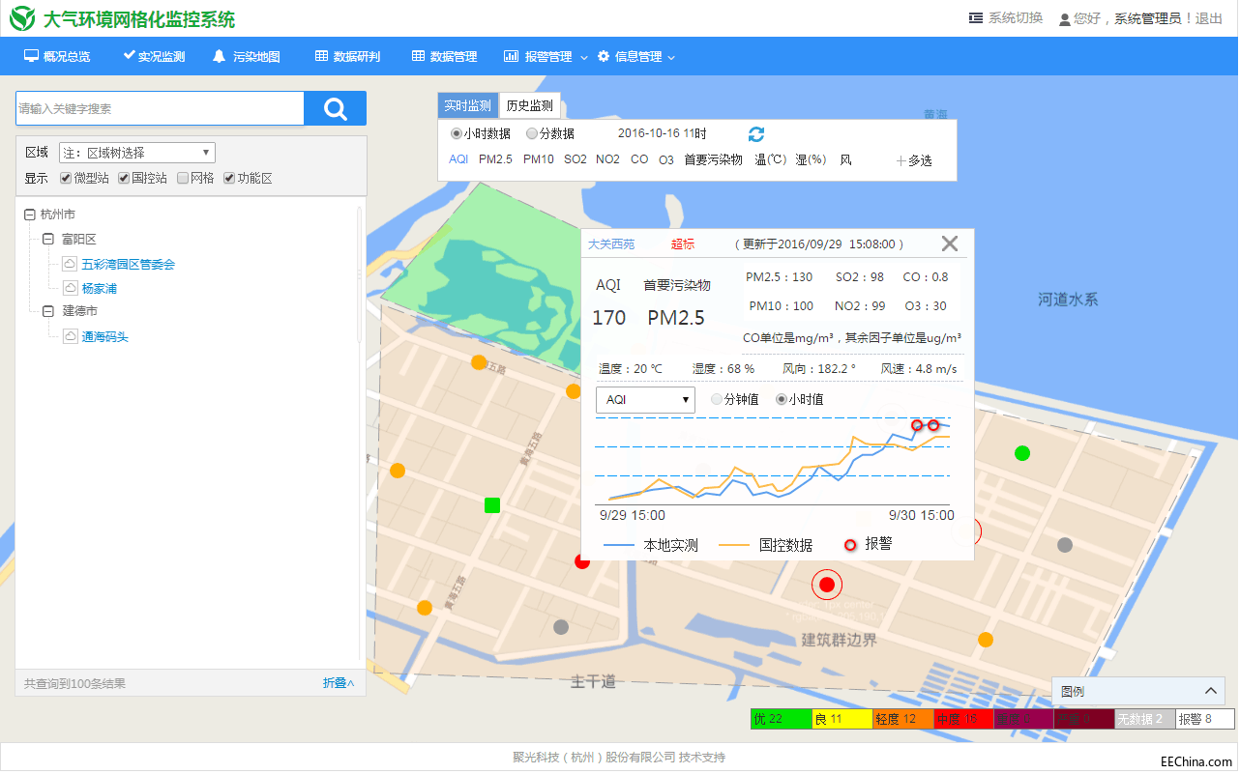Click the green circle station marker
The height and width of the screenshot is (774, 1240).
click(1021, 453)
